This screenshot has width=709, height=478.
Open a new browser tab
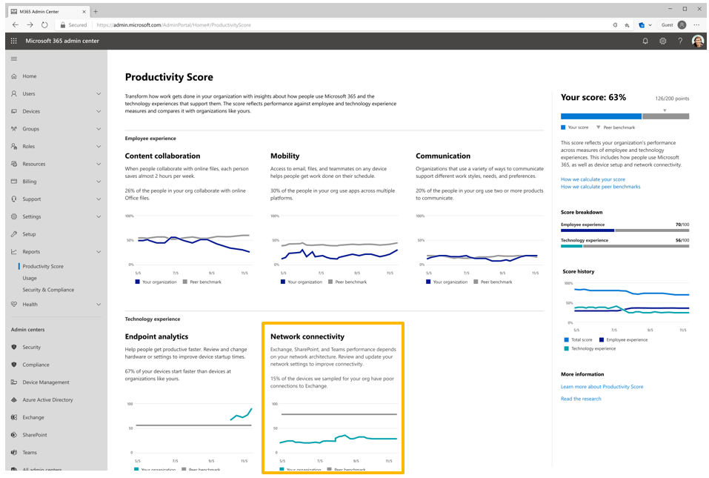(96, 11)
